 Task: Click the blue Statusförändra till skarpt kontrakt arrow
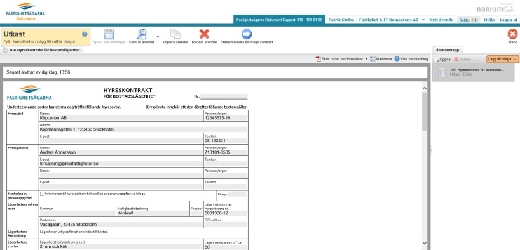tap(247, 34)
